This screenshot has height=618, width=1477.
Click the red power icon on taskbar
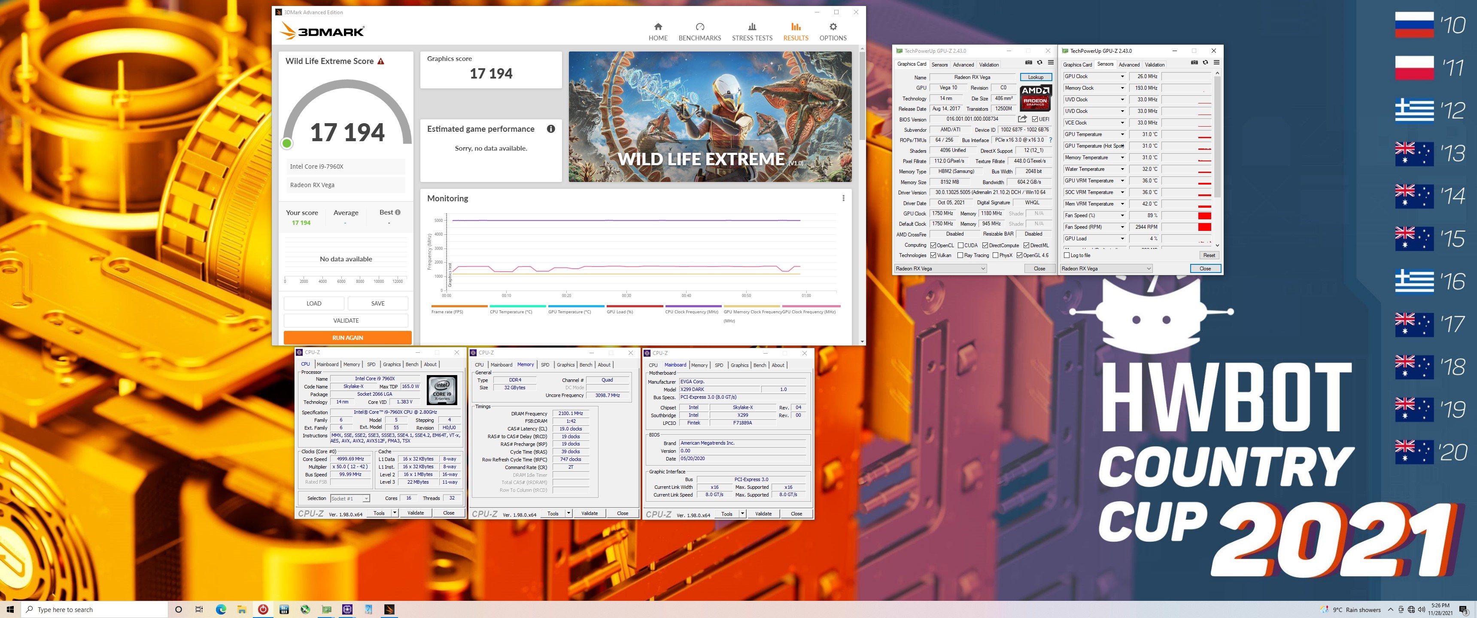tap(263, 609)
